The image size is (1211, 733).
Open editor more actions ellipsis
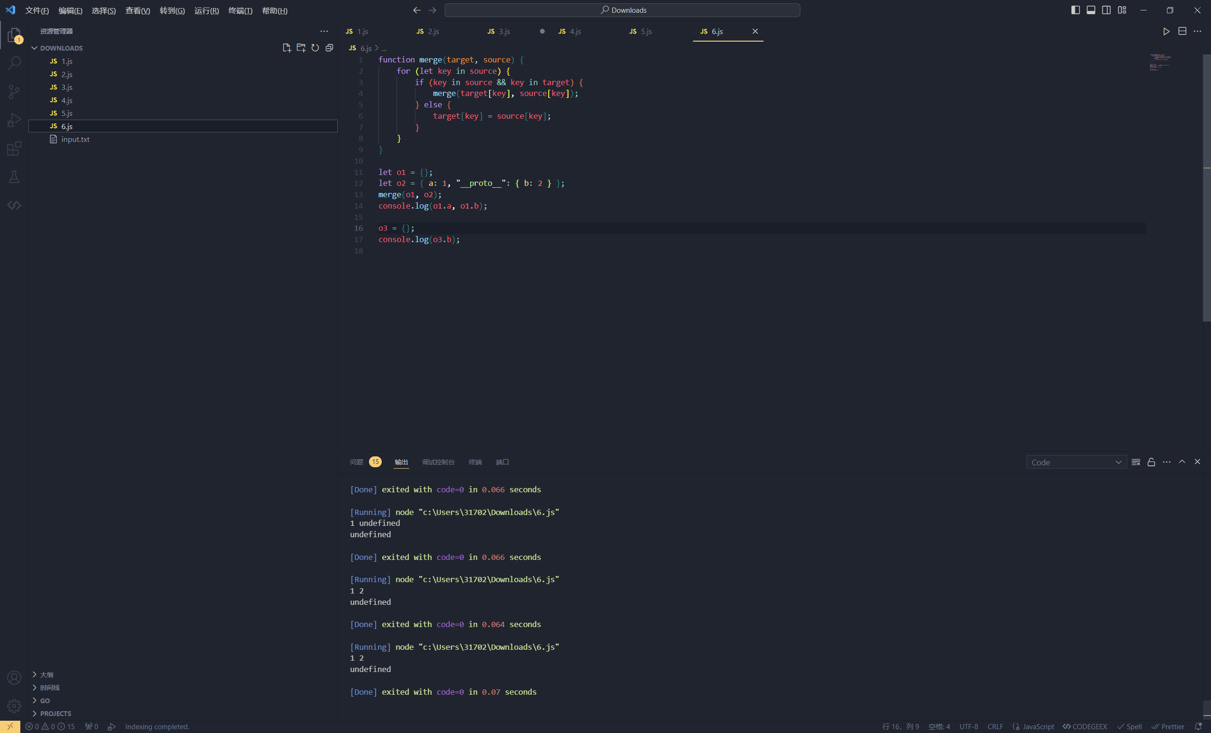pos(1197,31)
